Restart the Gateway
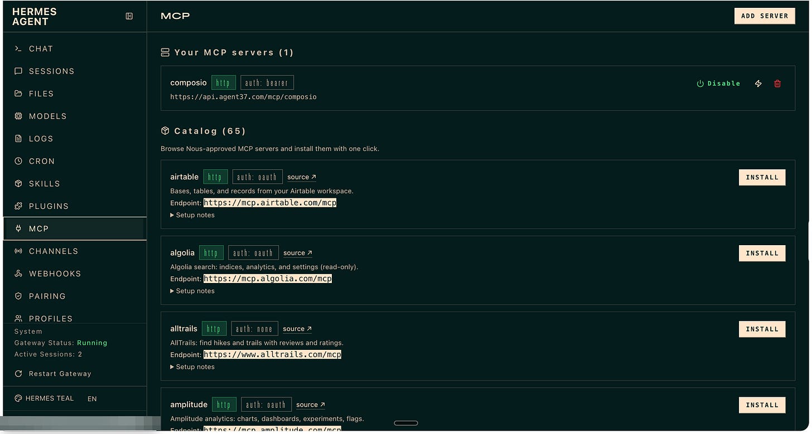 pos(53,374)
